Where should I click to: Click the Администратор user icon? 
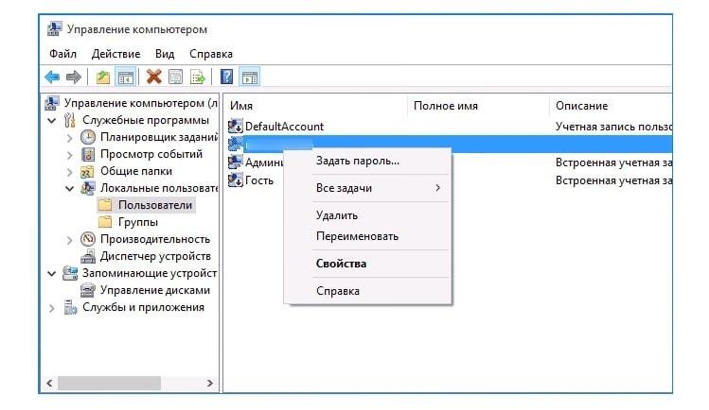pos(235,162)
